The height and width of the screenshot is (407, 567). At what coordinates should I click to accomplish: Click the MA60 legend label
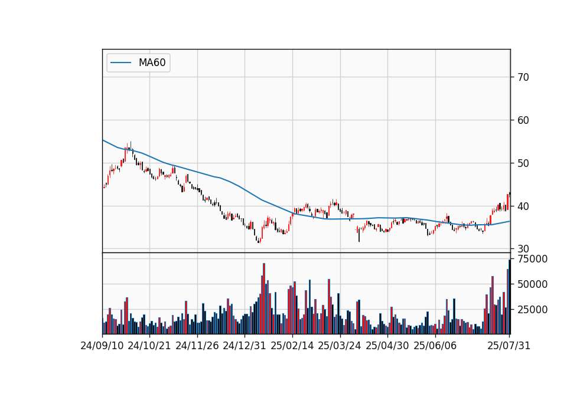[152, 63]
